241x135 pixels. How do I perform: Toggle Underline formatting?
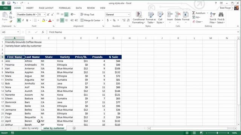pos(27,20)
